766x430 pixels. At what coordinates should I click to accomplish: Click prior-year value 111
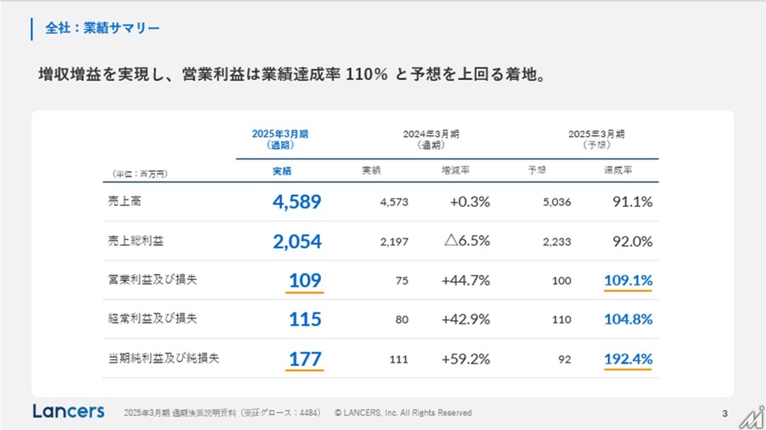[x=398, y=359]
